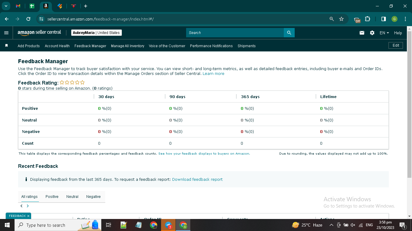This screenshot has width=412, height=231.
Task: Select the All ratings tab
Action: tap(30, 197)
